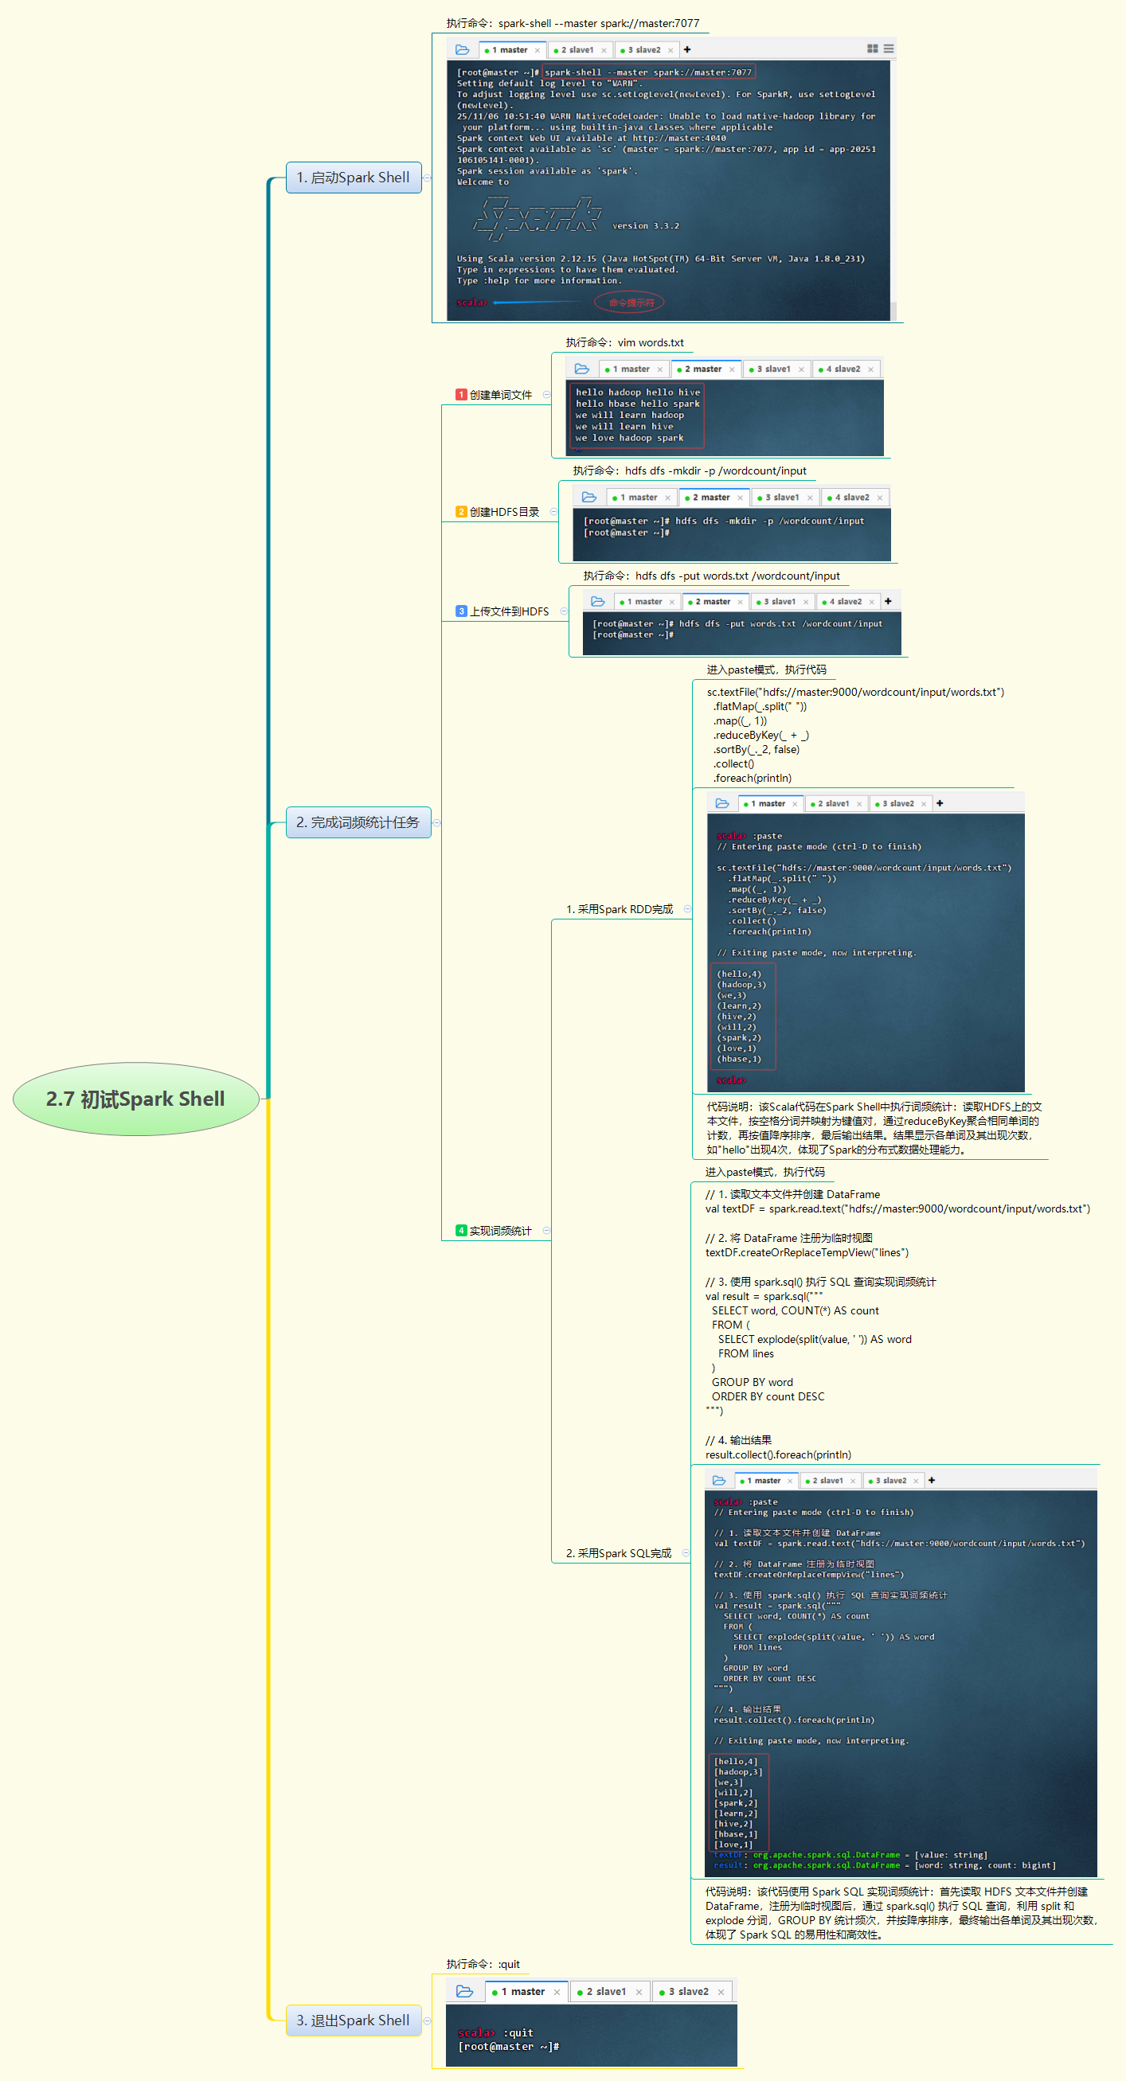The image size is (1126, 2081).
Task: Select the 2. 完成词频统计任务 topic node
Action: tap(358, 822)
